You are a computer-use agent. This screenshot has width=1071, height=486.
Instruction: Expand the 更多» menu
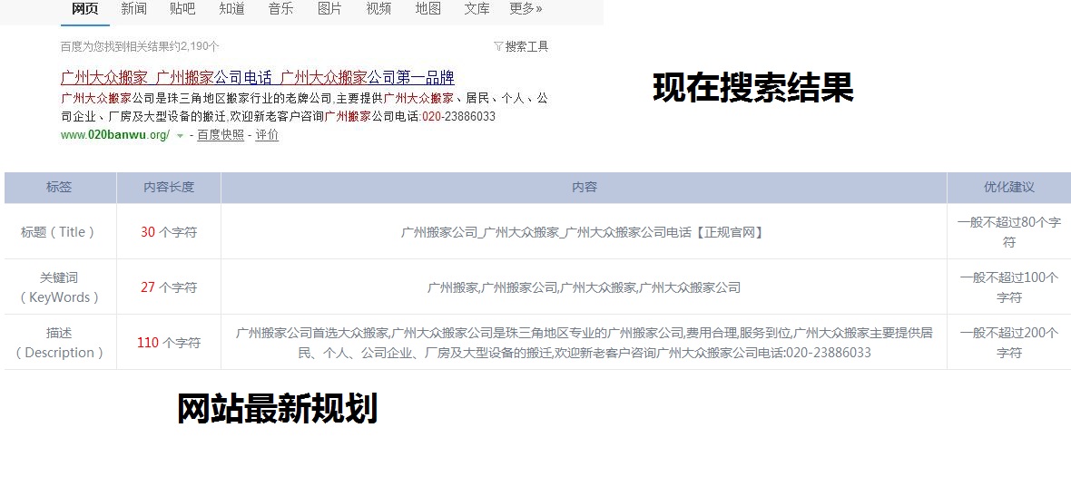pyautogui.click(x=526, y=9)
